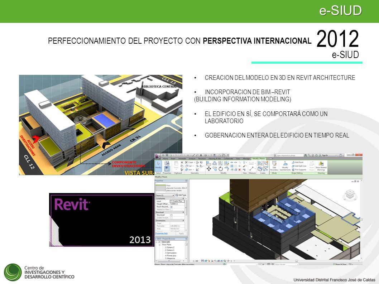Click the Level value field

coord(177,201)
